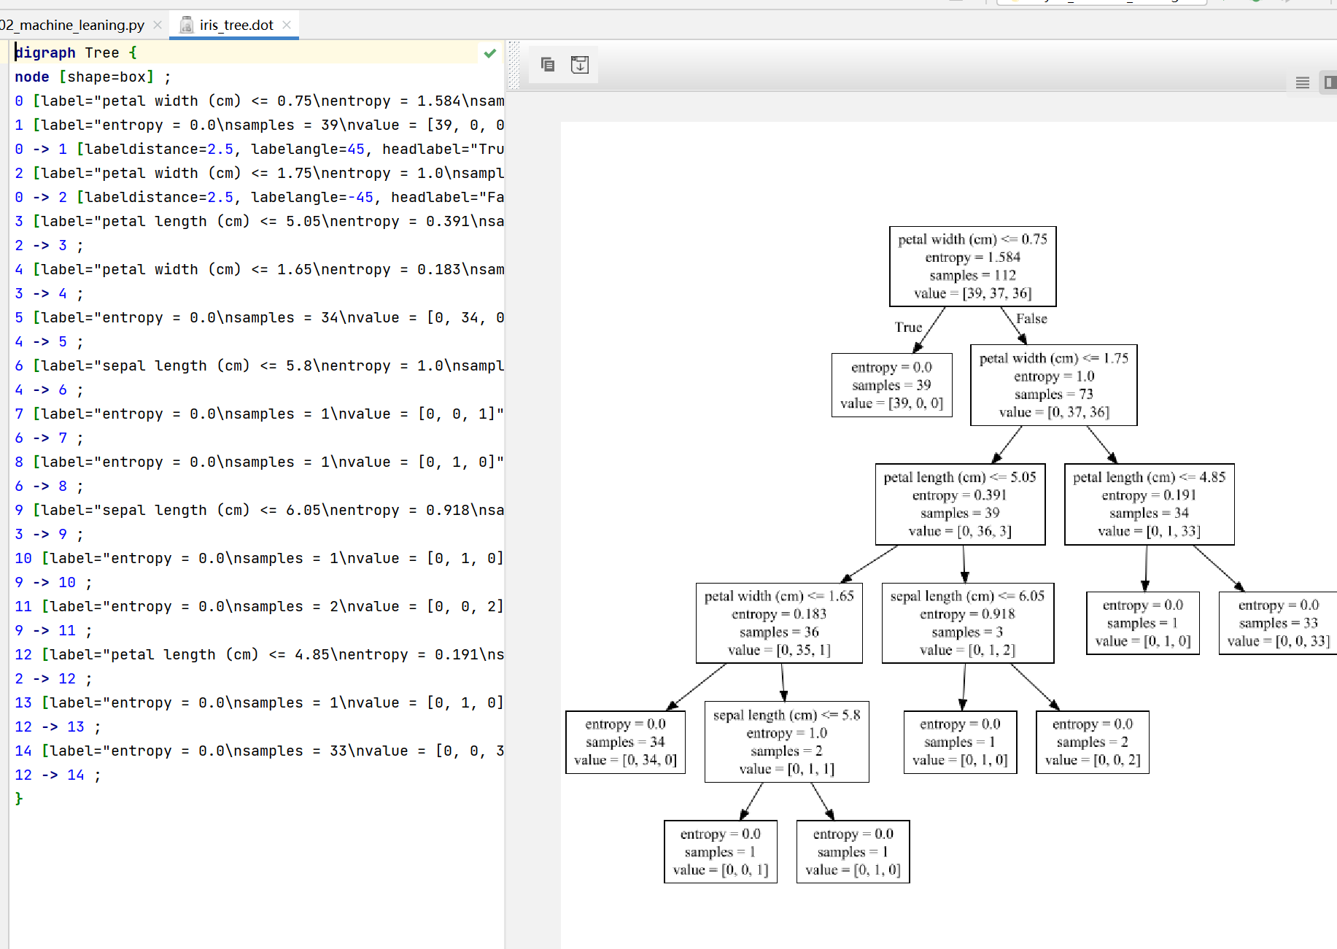Click the graph node 'petal width (cm) <= 1.75'
Viewport: 1337px width, 949px height.
1053,385
